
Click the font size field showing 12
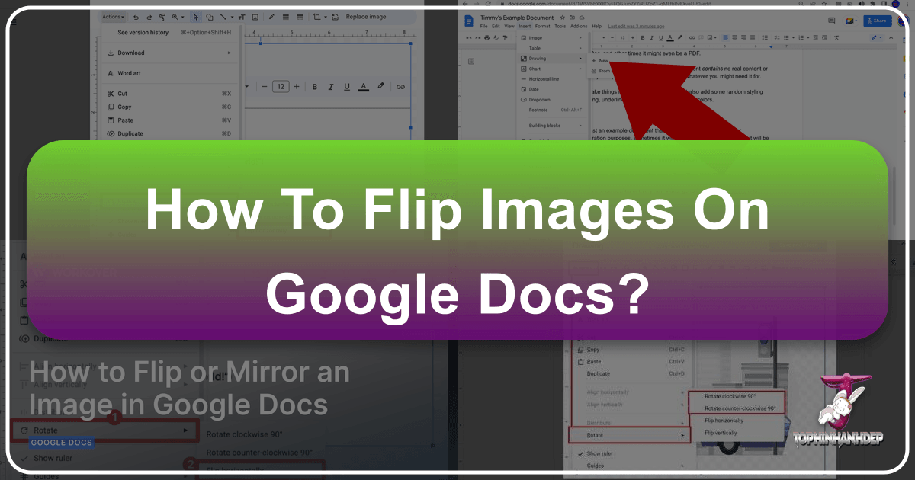click(x=281, y=86)
